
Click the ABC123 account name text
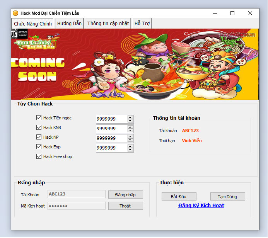click(x=190, y=131)
